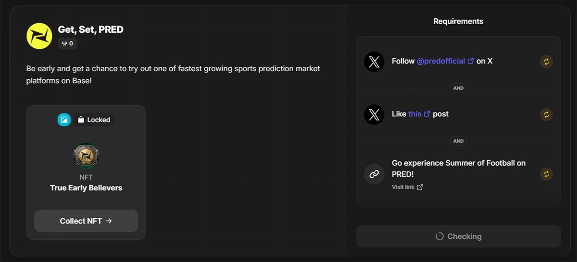The height and width of the screenshot is (262, 577).
Task: Click the yellow PRED logo avatar
Action: 39,36
